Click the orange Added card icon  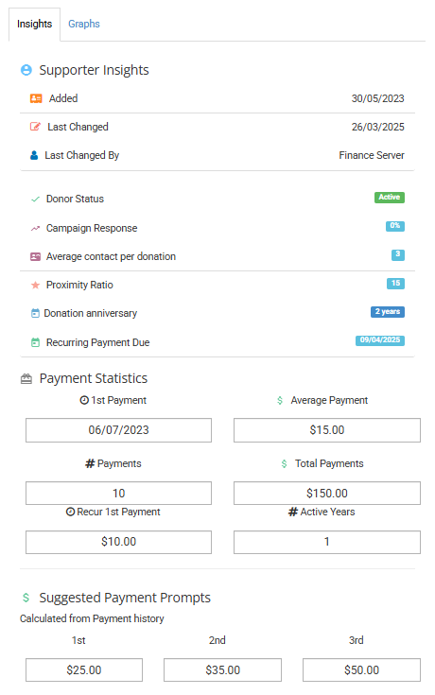point(36,98)
